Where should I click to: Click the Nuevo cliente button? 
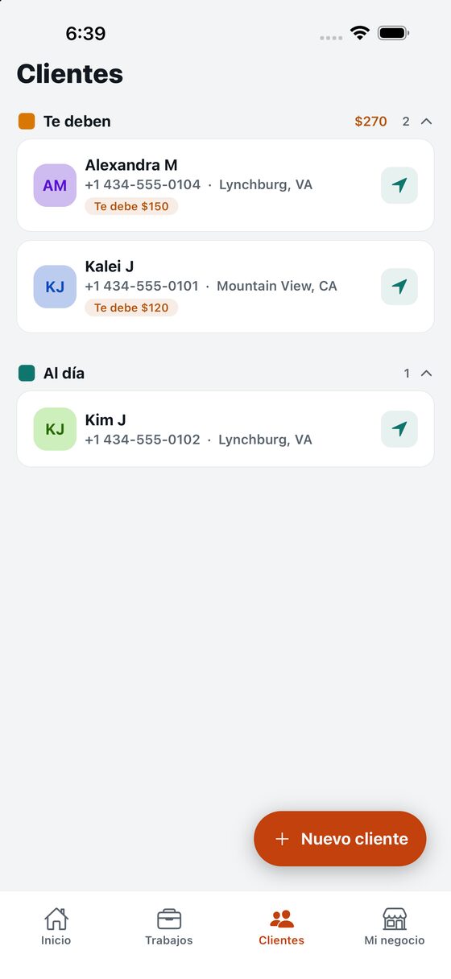[x=340, y=839]
